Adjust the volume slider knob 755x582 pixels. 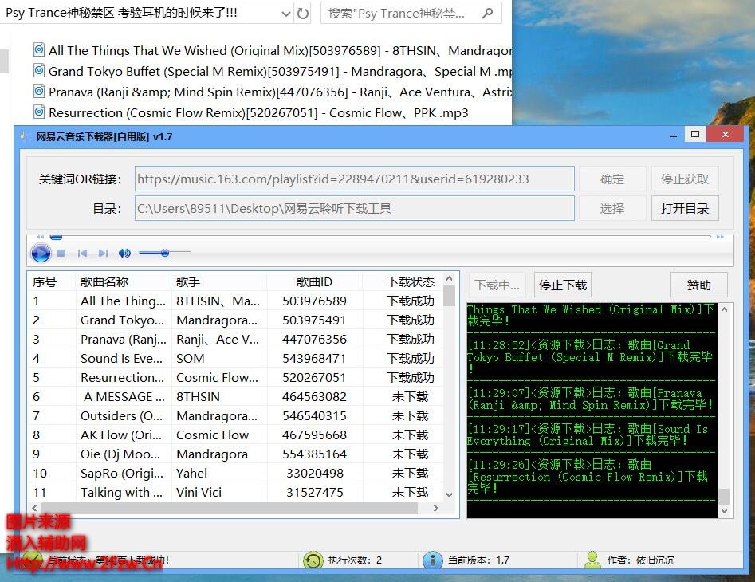pos(165,253)
